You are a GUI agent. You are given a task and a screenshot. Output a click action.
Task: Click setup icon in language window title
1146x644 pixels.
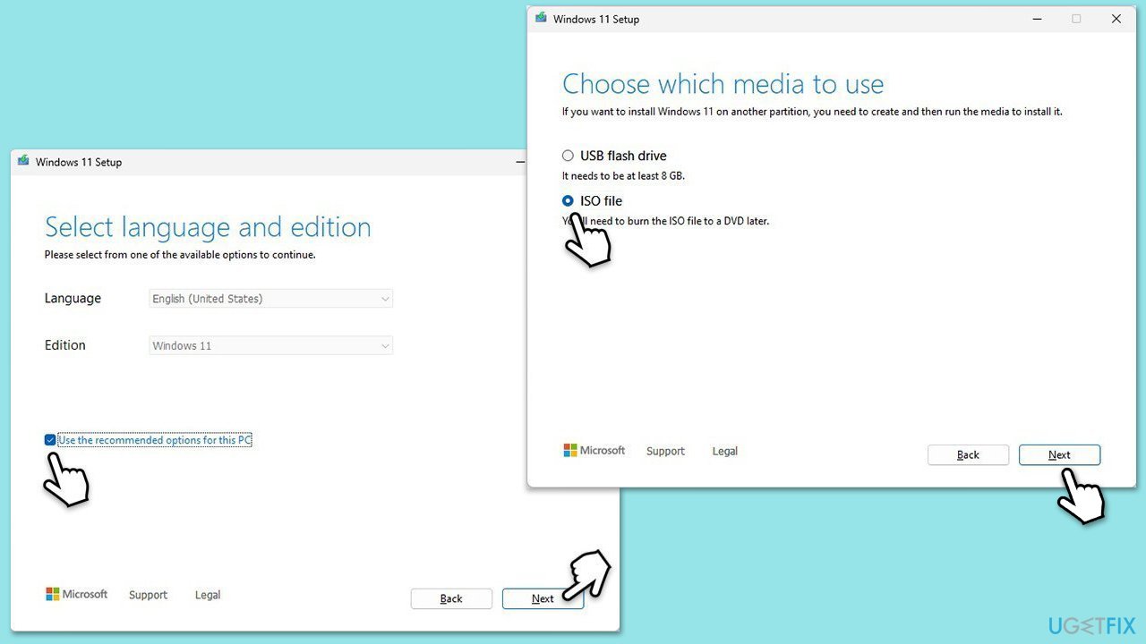[23, 161]
